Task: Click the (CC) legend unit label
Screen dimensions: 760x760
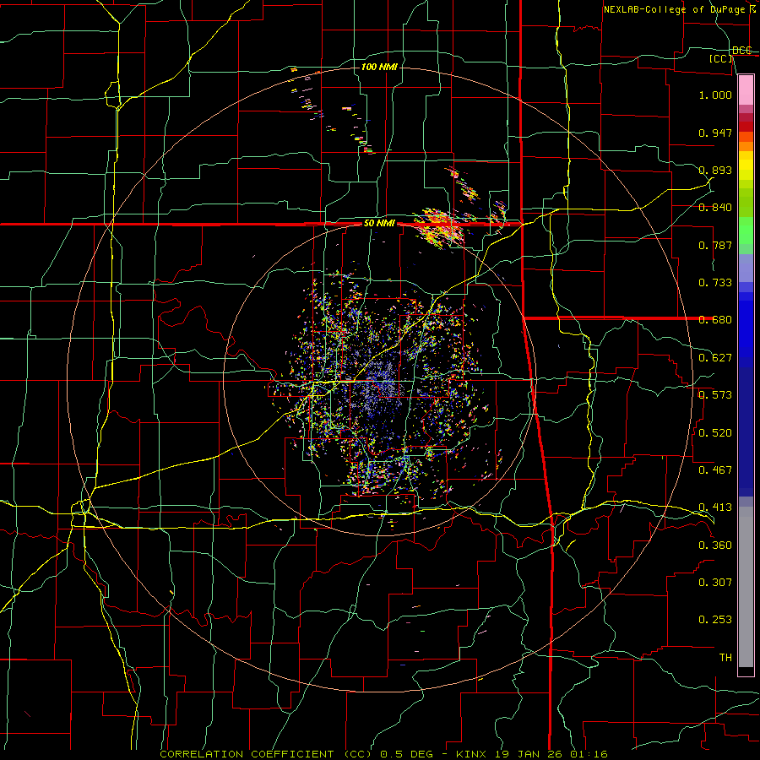Action: coord(721,58)
